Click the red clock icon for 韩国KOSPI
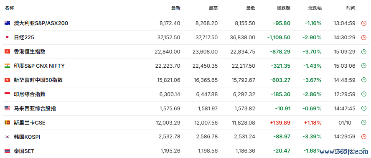The height and width of the screenshot is (158, 371). click(x=363, y=137)
